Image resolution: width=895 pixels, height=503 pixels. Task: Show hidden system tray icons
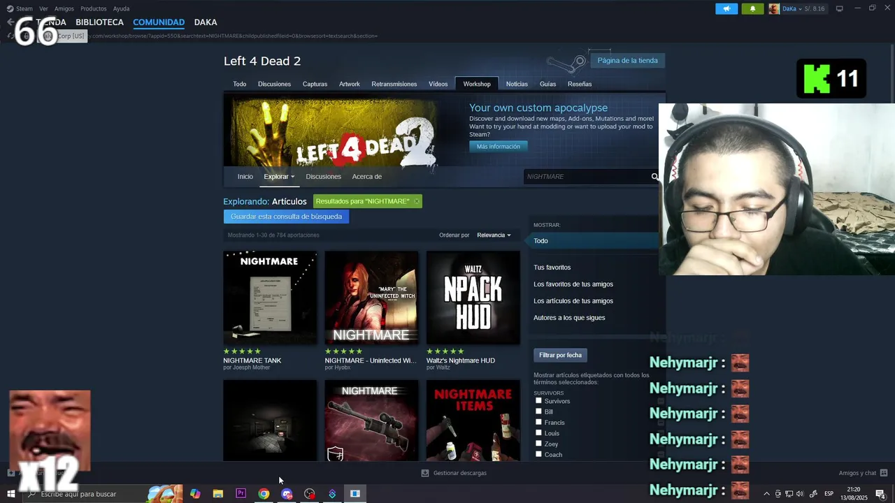[x=766, y=494]
